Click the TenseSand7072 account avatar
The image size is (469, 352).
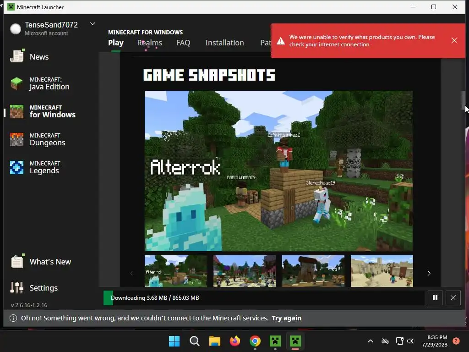pos(15,29)
